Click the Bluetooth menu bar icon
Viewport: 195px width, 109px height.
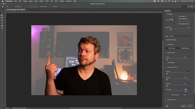tap(166, 1)
